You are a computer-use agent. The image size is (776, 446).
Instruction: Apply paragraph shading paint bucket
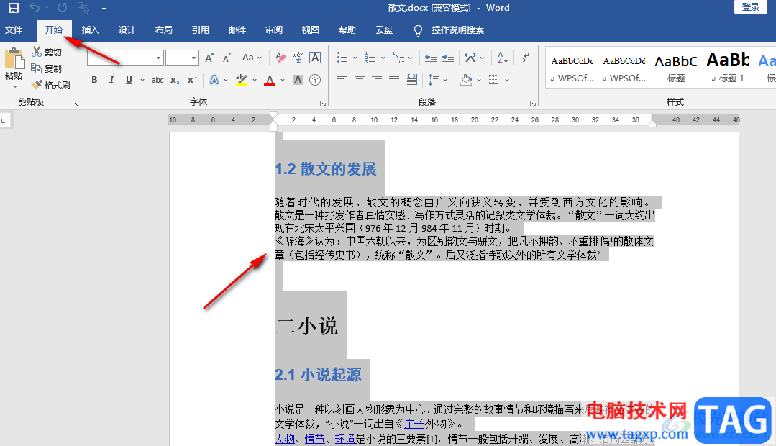[x=466, y=80]
